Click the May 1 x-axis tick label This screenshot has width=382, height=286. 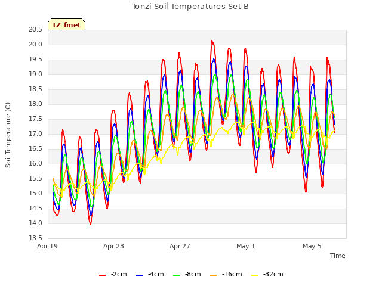click(246, 246)
